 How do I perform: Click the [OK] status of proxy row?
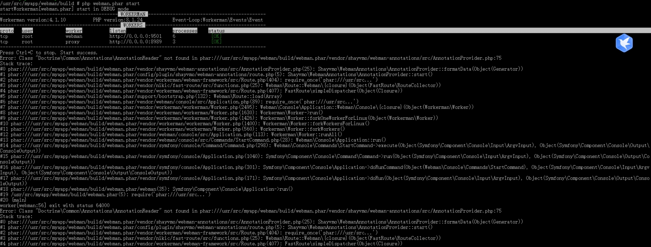coord(216,42)
